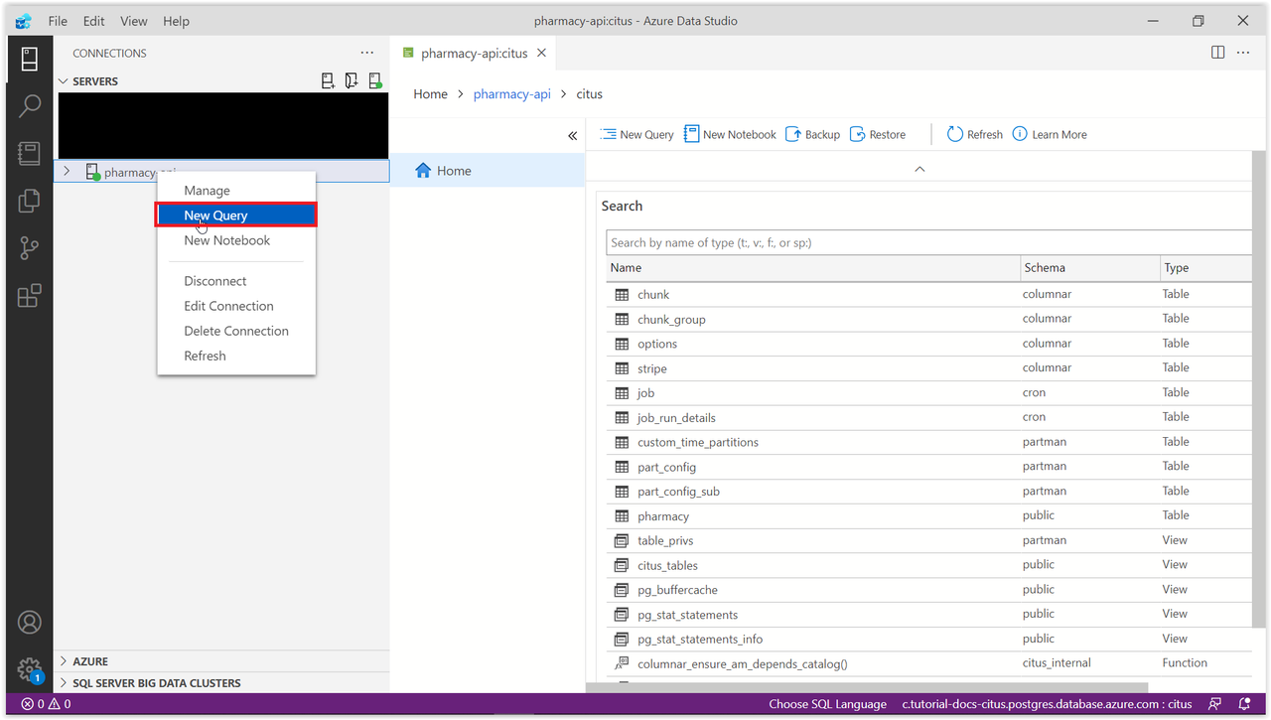Click Show Active Connections icon
The image size is (1271, 720).
pos(375,81)
